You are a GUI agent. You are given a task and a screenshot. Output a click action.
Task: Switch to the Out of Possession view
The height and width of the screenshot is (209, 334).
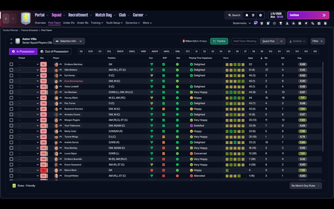pyautogui.click(x=55, y=51)
